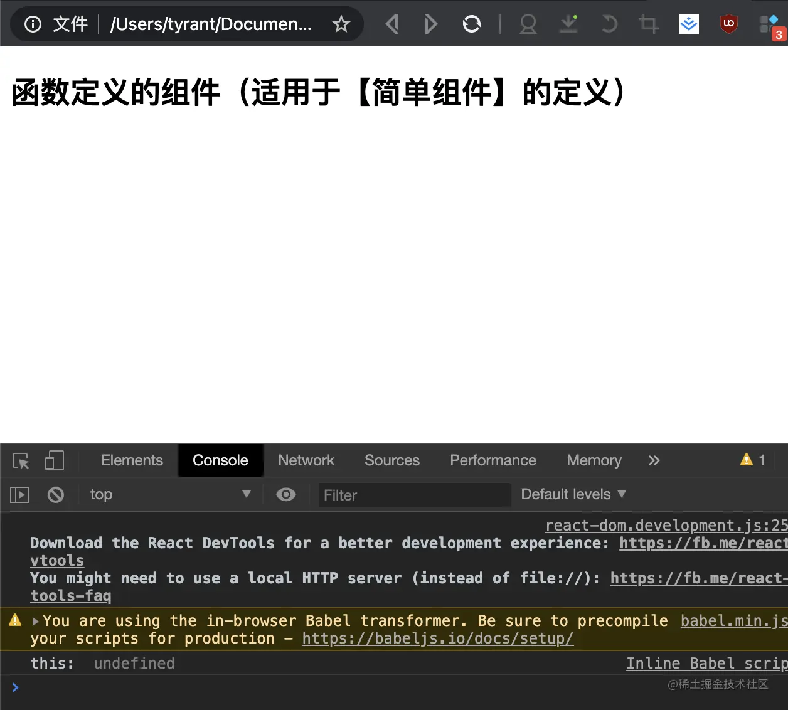This screenshot has width=788, height=710.
Task: Click the warning count indicator showing 1
Action: 753,460
